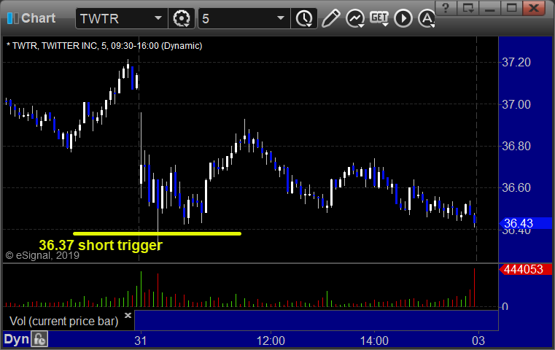Expand the interval 5 dropdown
The height and width of the screenshot is (350, 555).
click(281, 18)
